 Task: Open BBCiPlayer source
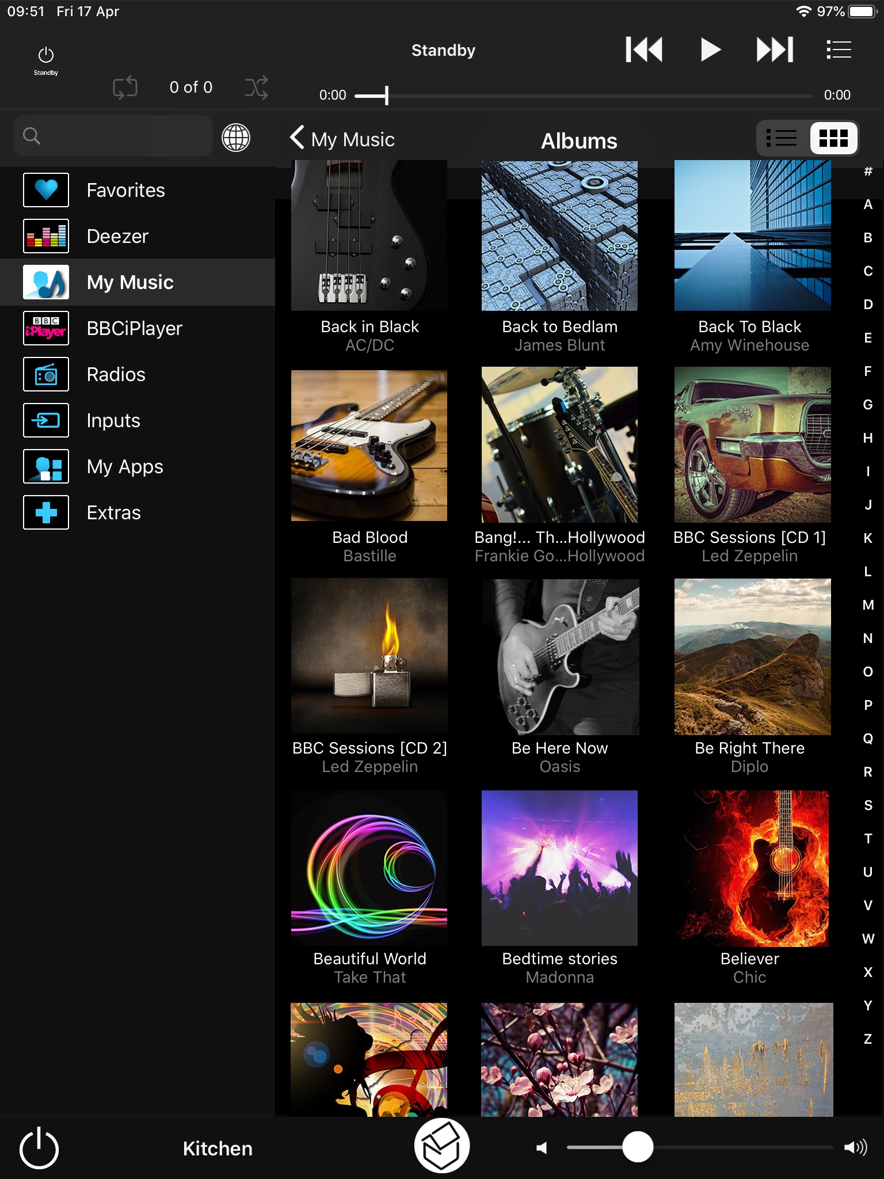coord(134,328)
